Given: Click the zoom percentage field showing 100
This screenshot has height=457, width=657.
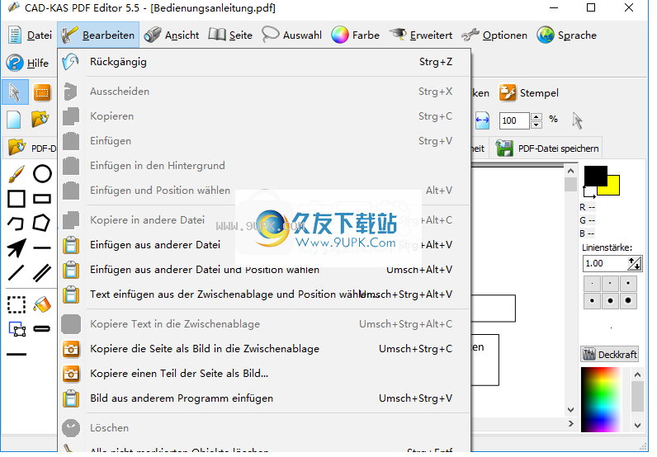Looking at the screenshot, I should (514, 120).
